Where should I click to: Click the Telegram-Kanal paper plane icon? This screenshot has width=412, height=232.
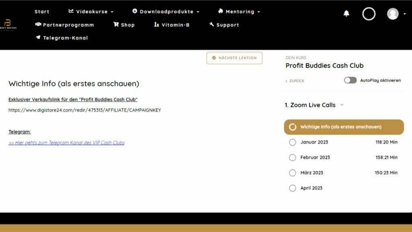[x=38, y=37]
